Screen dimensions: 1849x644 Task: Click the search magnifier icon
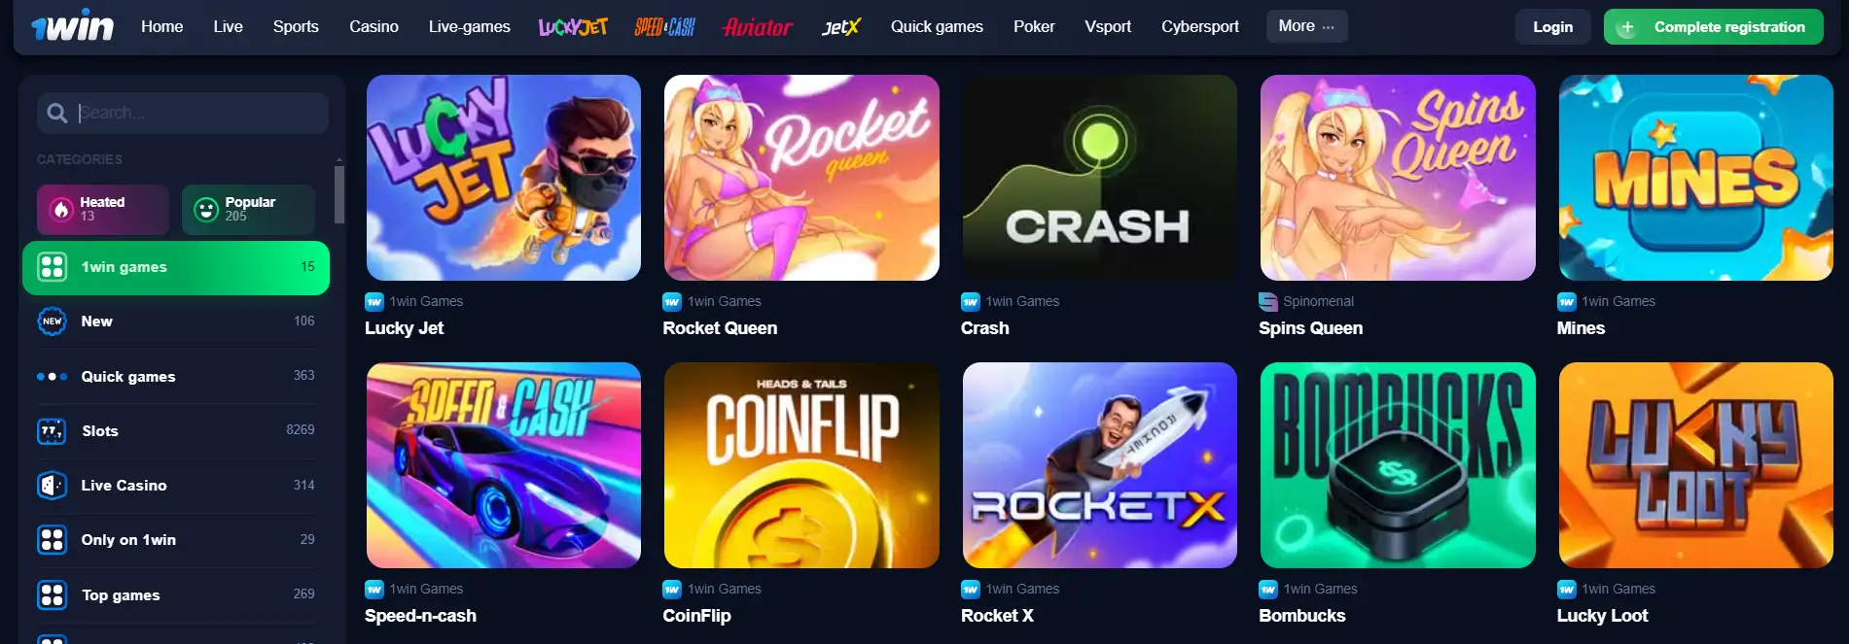(x=57, y=113)
